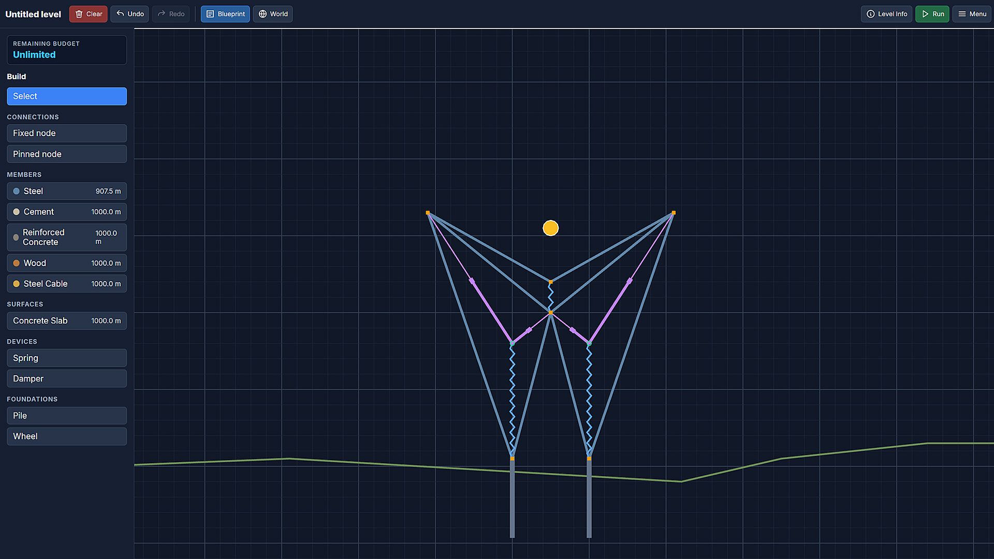This screenshot has width=994, height=559.
Task: Run the simulation with play button
Action: (932, 14)
